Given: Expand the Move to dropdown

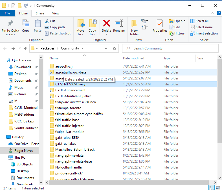Looking at the screenshot, I should (x=80, y=34).
